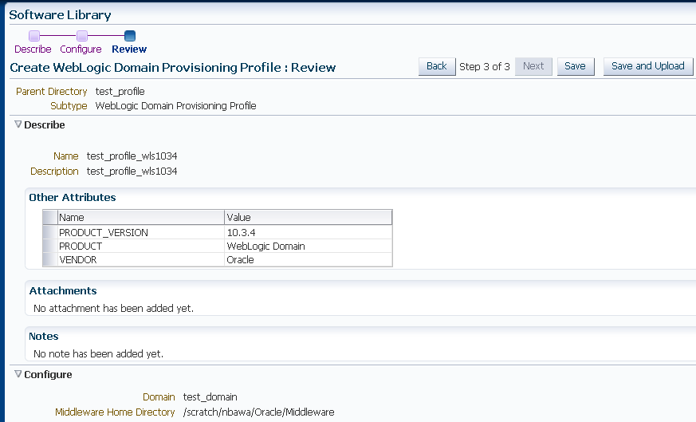Image resolution: width=696 pixels, height=422 pixels.
Task: Click the Description value test_profile_wls1034
Action: pos(132,172)
